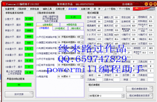This screenshot has width=157, height=102.
Task: Click the 分页提示 field 014
Action: (151, 44)
